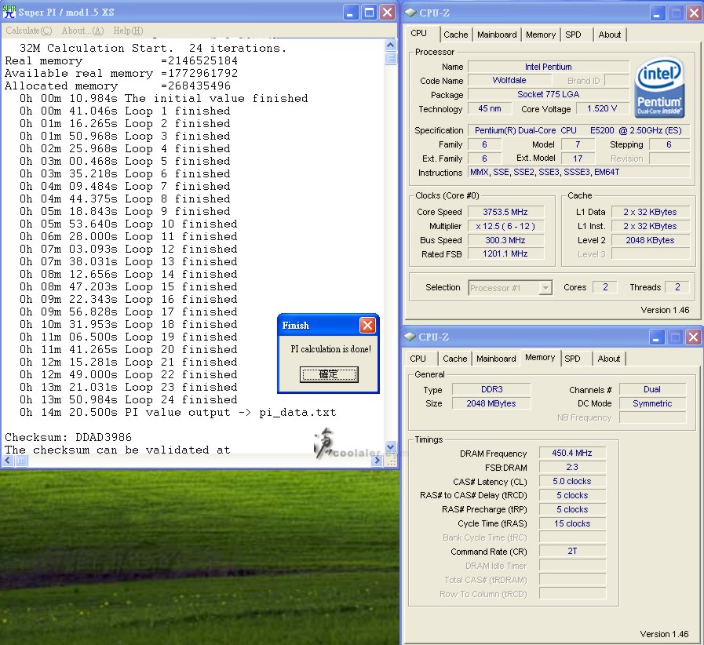
Task: Maximize the Super PI window
Action: click(x=369, y=12)
